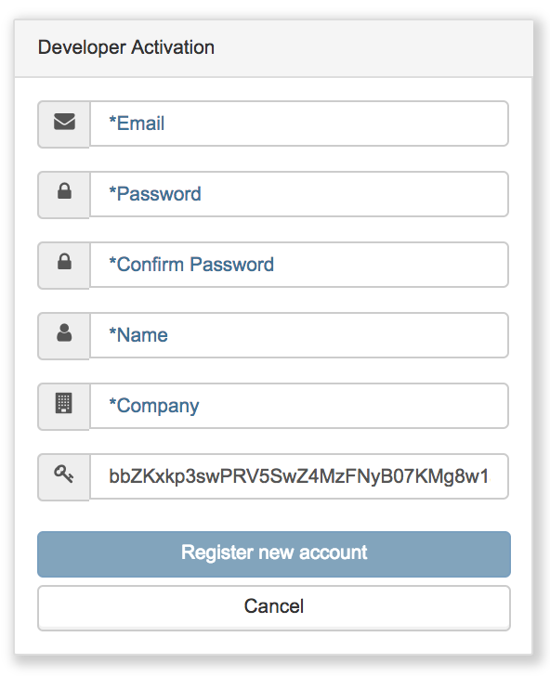Select the *Company text field
The image size is (550, 676).
(x=299, y=406)
